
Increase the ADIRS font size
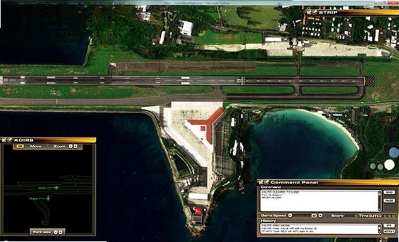(x=61, y=232)
